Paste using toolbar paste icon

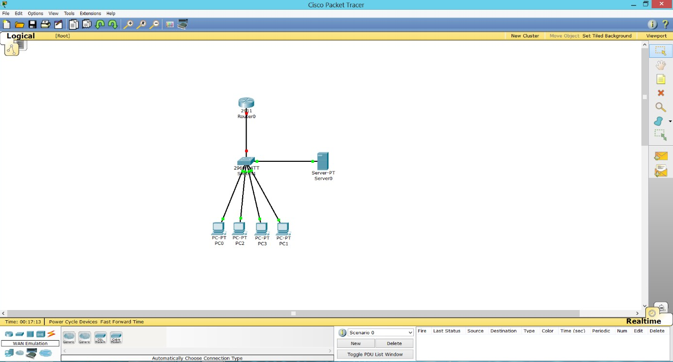87,24
